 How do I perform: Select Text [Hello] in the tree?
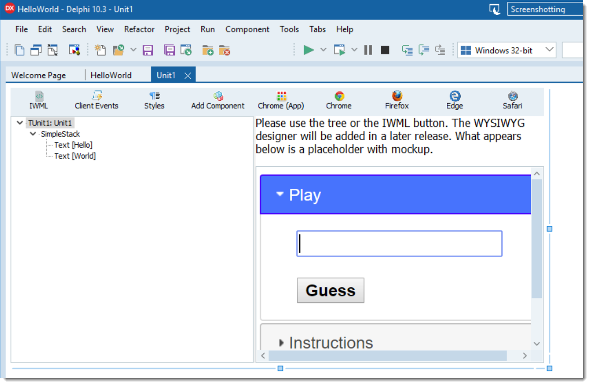pos(73,145)
